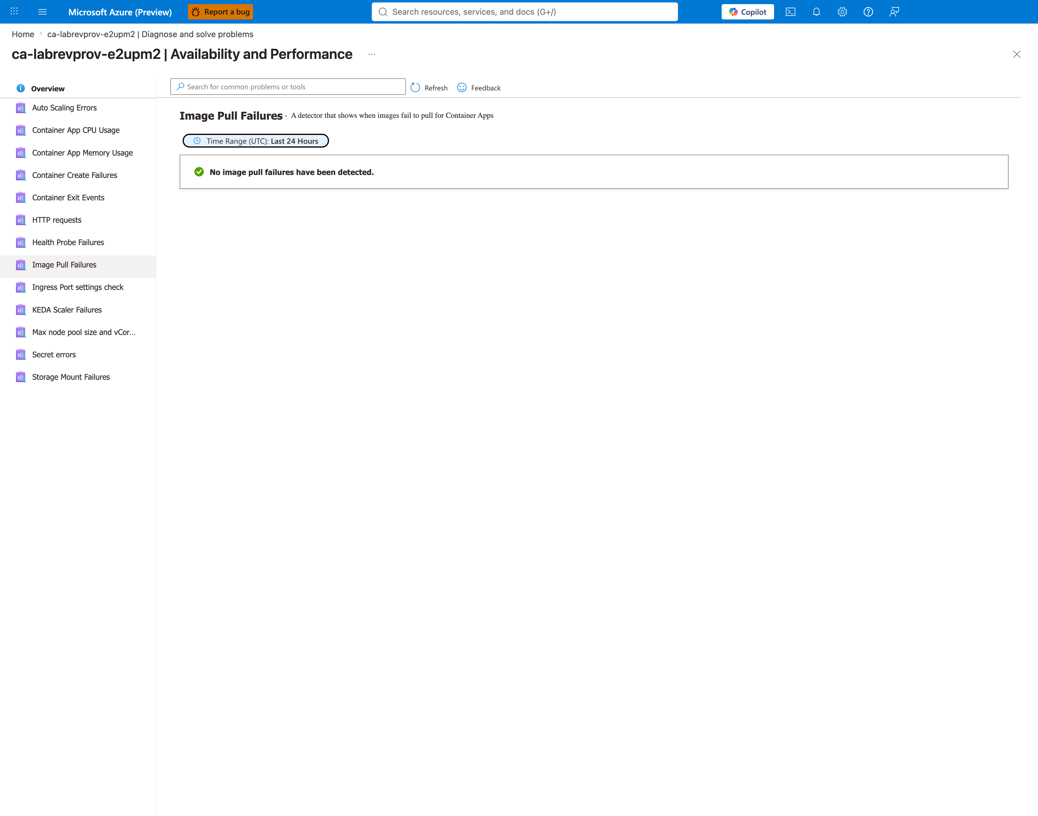This screenshot has height=816, width=1038.
Task: Open Diagnose and solve problems breadcrumb
Action: tap(151, 34)
